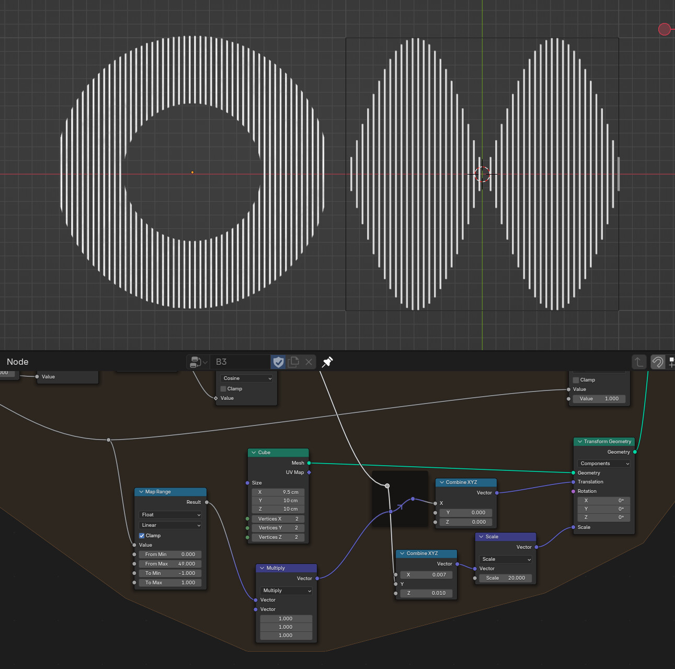
Task: Open the Multiply operation dropdown
Action: (x=287, y=591)
